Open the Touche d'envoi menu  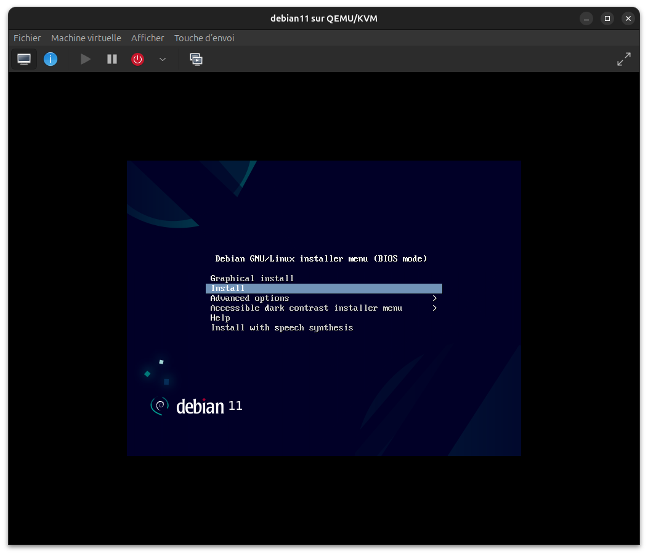204,38
